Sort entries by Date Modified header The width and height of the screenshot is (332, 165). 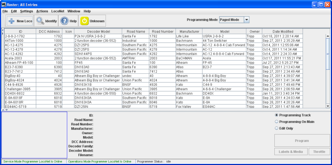tap(283, 31)
